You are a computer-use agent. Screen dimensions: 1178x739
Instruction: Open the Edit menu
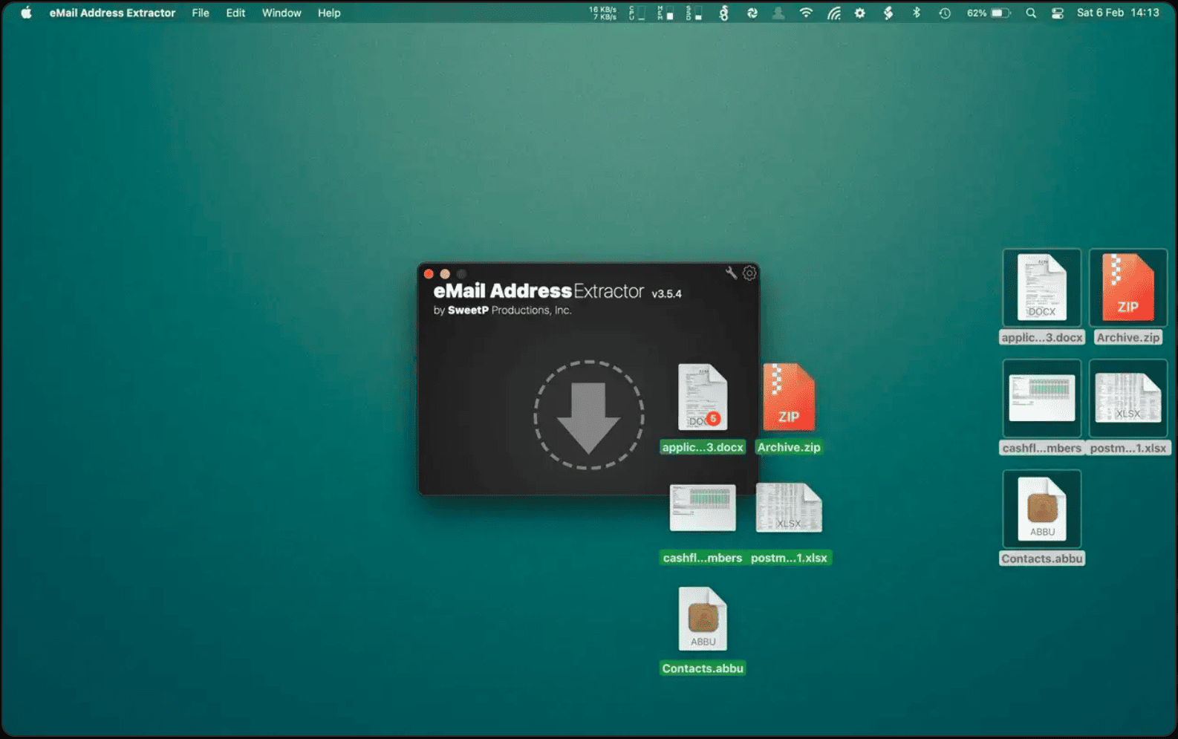[x=235, y=13]
